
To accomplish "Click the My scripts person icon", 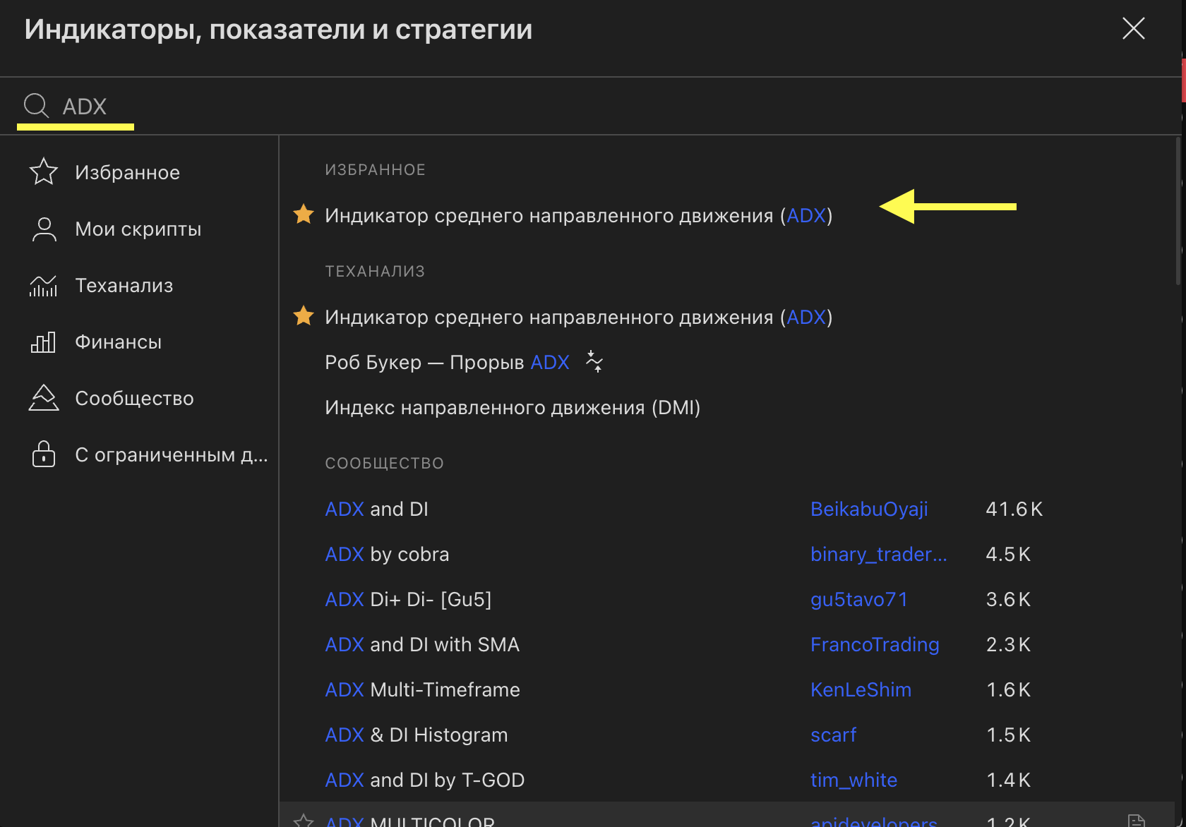I will pos(44,229).
